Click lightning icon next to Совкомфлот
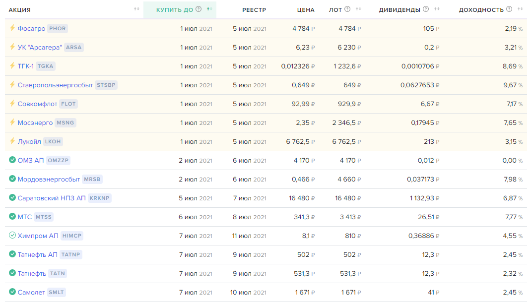The width and height of the screenshot is (531, 302). click(x=12, y=104)
